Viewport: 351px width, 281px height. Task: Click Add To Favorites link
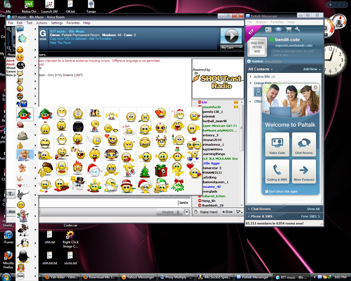tap(100, 39)
